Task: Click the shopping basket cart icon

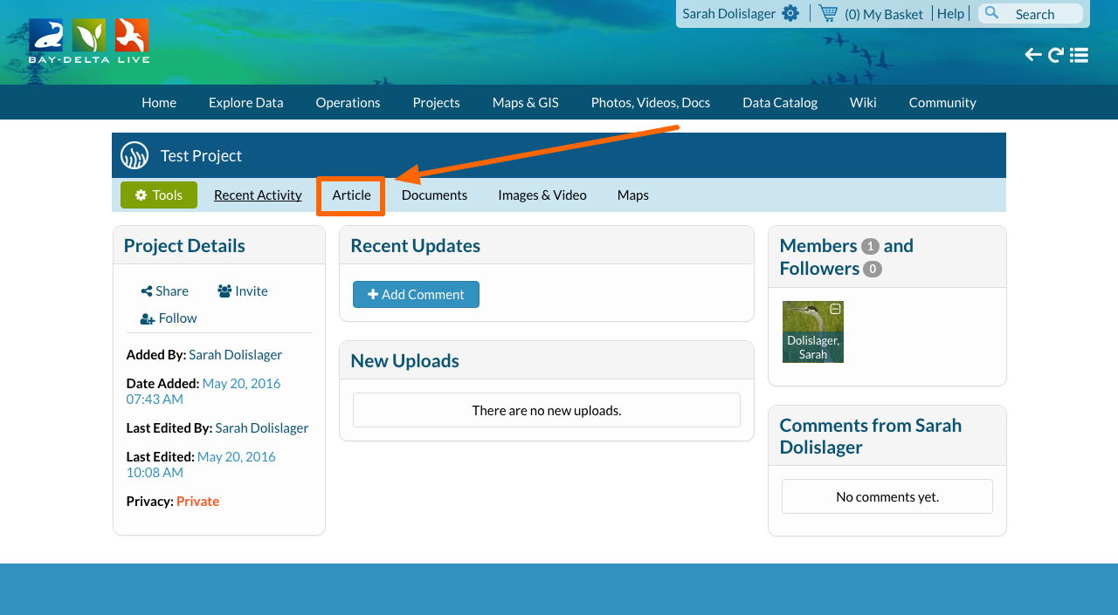Action: coord(828,13)
